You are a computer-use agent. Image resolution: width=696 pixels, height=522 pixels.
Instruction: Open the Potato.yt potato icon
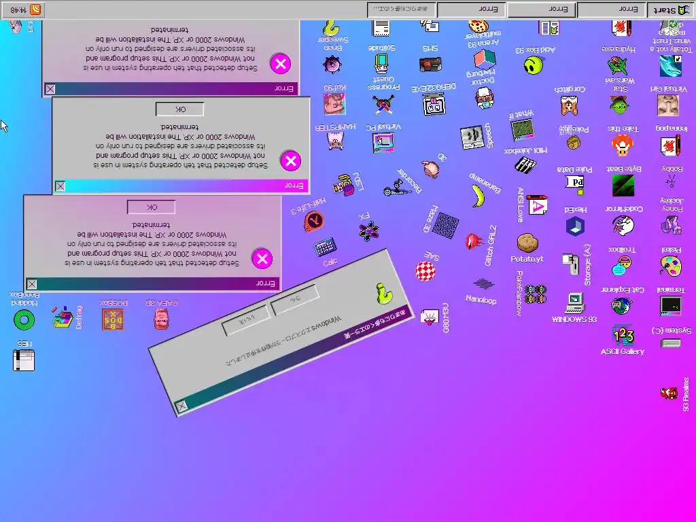pos(527,243)
